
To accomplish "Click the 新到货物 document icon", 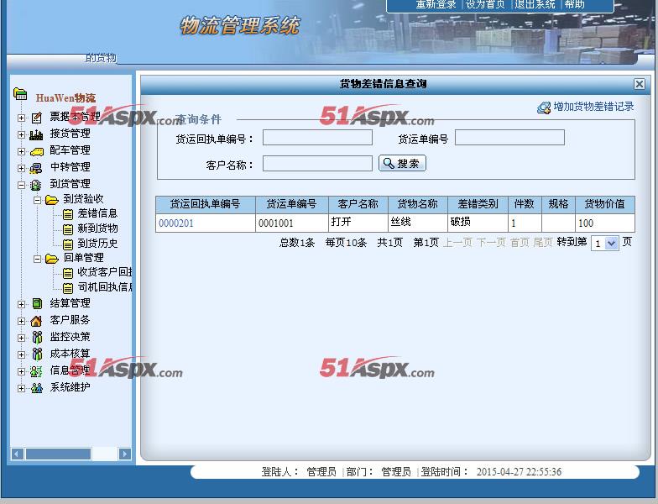I will (67, 229).
